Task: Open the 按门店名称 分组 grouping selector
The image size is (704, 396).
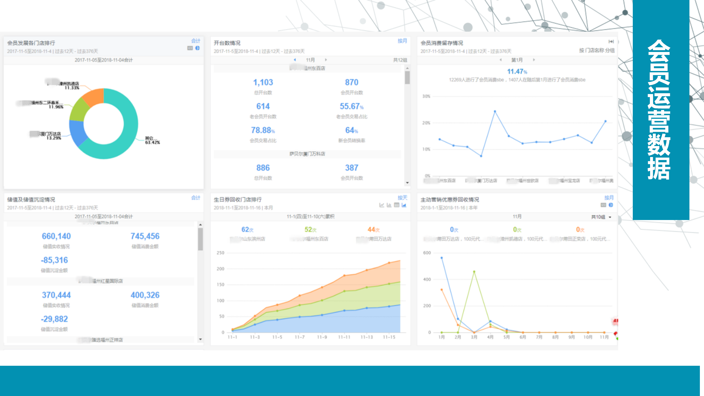Action: tap(596, 50)
